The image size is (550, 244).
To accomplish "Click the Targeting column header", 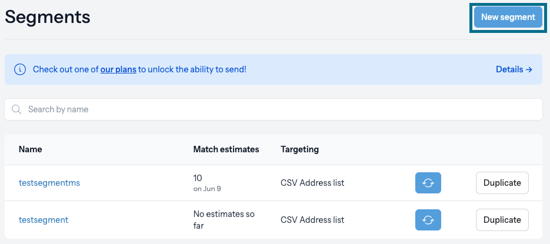I will [299, 149].
